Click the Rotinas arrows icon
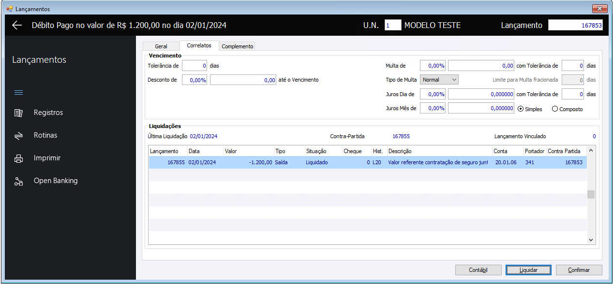This screenshot has height=284, width=613. pyautogui.click(x=18, y=136)
